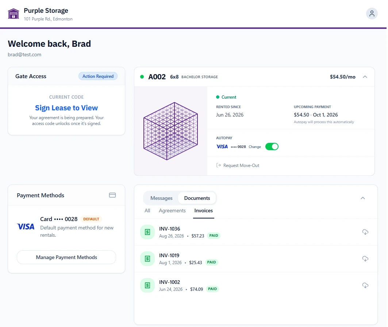Click Manage Payment Methods button
Viewport: 388px width, 327px height.
66,257
